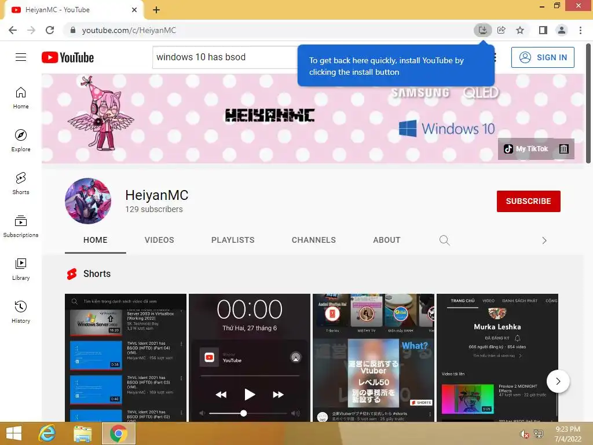Go forward in browser history
This screenshot has width=593, height=445.
(31, 30)
